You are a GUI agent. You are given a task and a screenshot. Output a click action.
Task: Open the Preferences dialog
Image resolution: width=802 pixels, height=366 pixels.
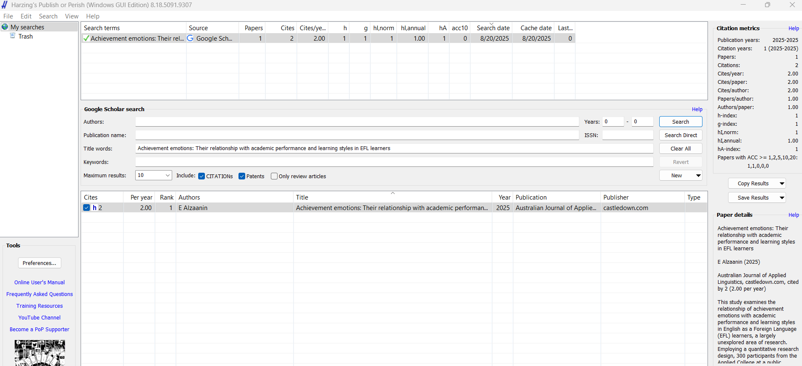pos(39,263)
